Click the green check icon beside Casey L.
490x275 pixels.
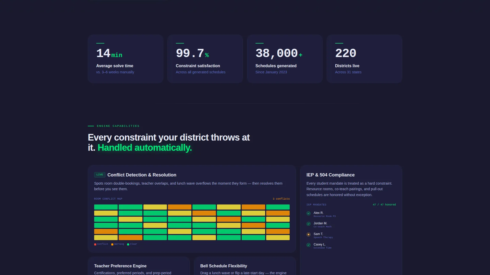(x=309, y=245)
